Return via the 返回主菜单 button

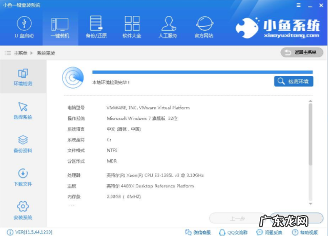click(x=302, y=52)
